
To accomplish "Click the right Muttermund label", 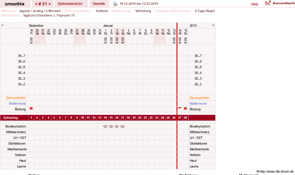I will (198, 103).
